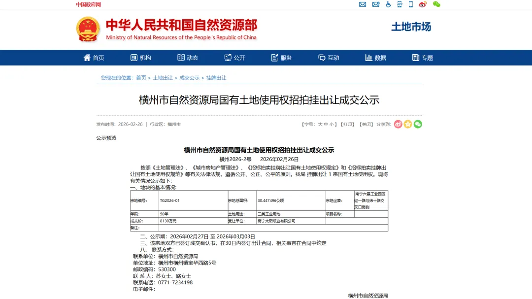Screen dimensions: 532x299
Task: Click the APP download icon
Action: (x=399, y=4)
